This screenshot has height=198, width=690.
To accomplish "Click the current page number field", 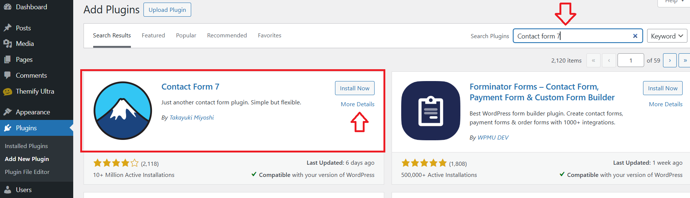I will click(630, 60).
